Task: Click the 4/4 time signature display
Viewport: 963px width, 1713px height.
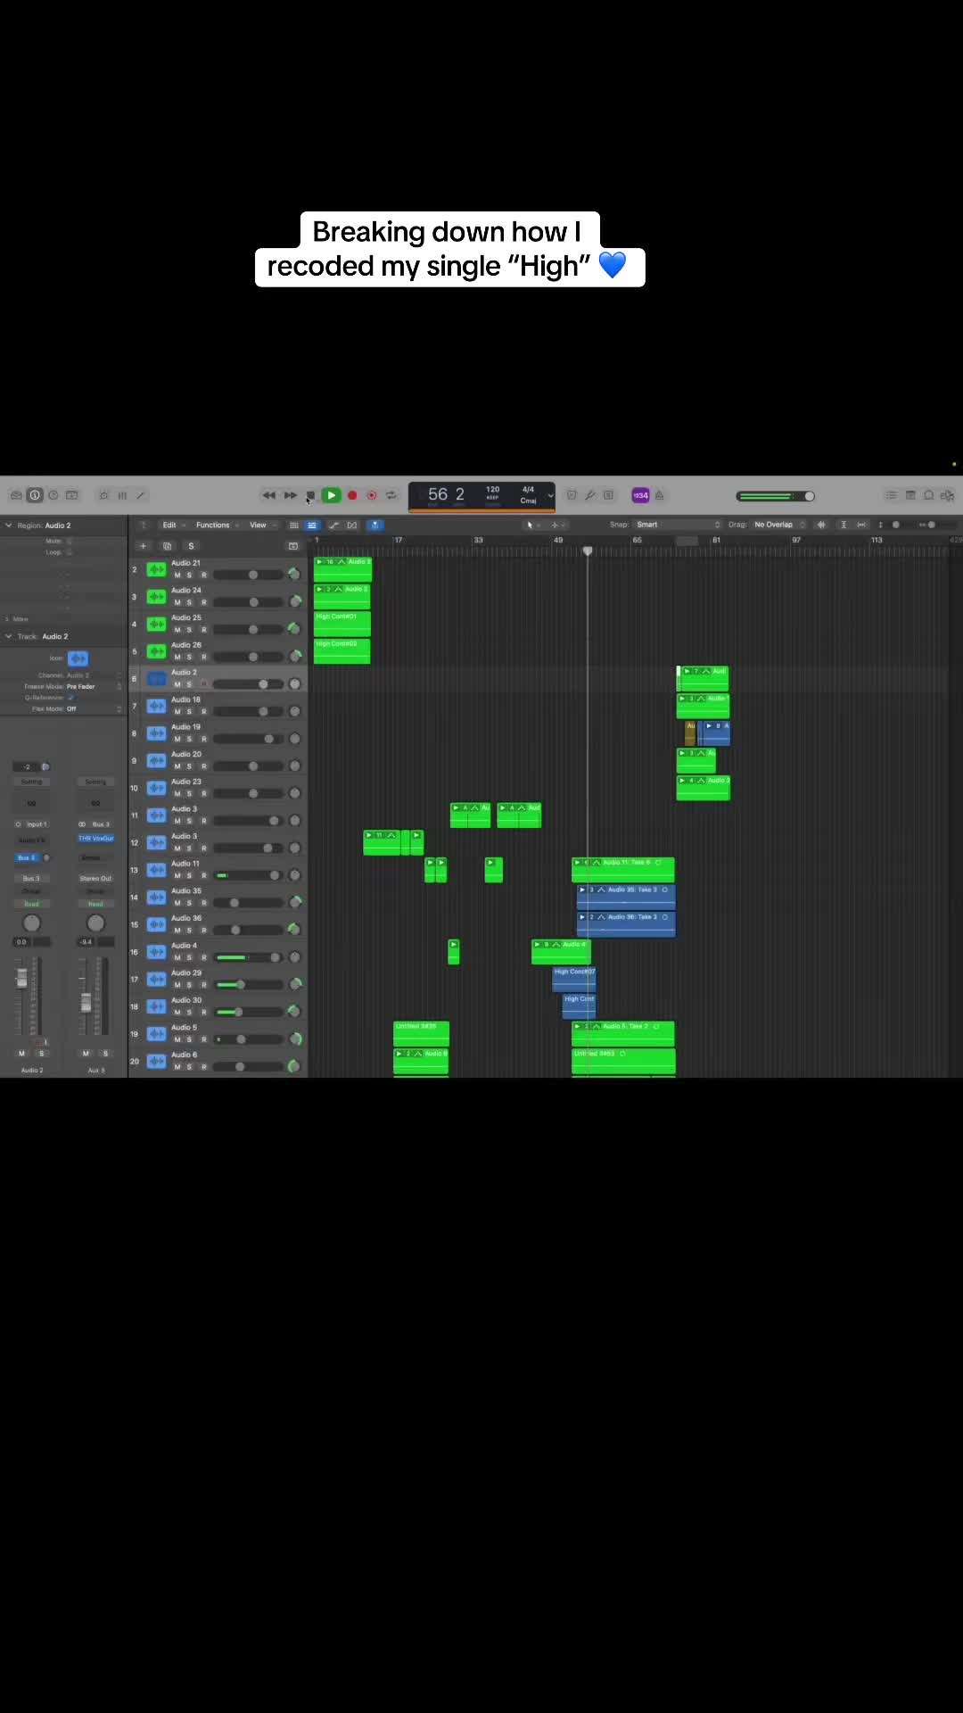Action: (528, 490)
